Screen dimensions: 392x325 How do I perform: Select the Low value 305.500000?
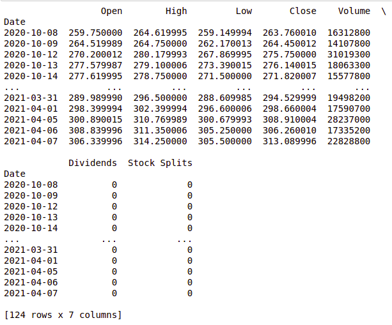tap(224, 141)
